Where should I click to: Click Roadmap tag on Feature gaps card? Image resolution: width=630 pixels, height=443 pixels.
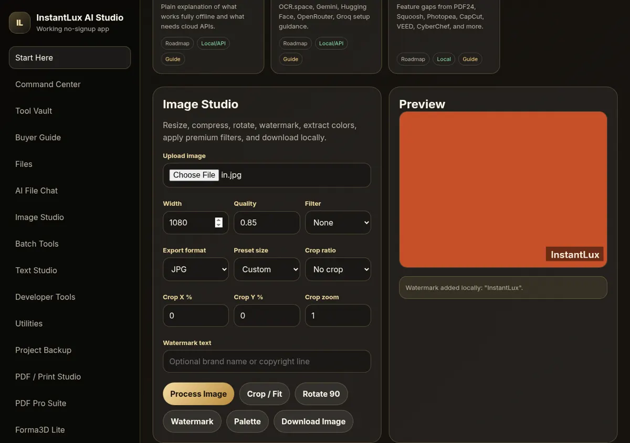[x=413, y=59]
